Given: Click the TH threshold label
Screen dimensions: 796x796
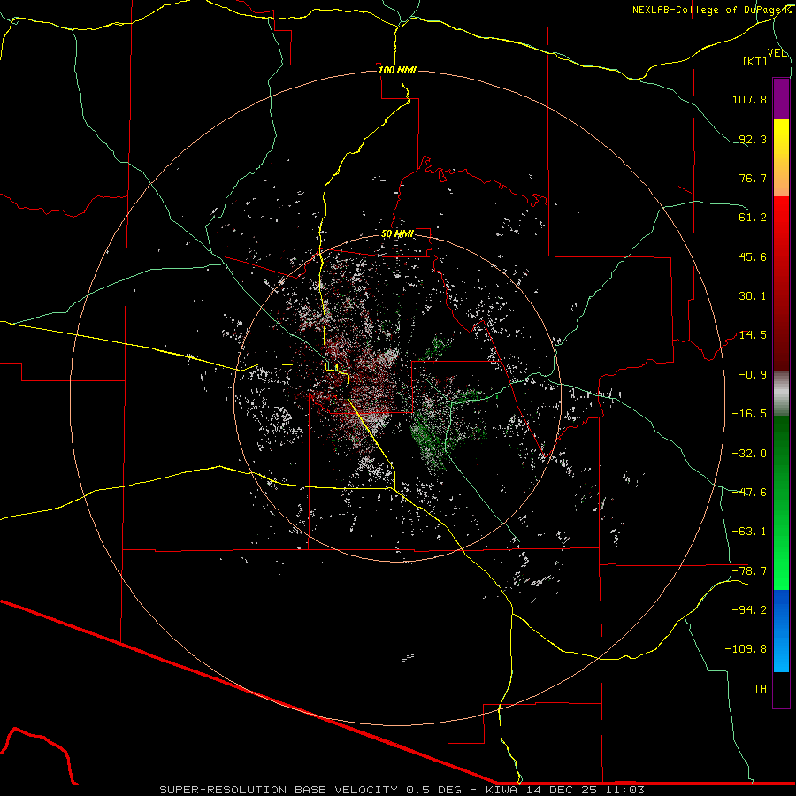Looking at the screenshot, I should pyautogui.click(x=760, y=689).
